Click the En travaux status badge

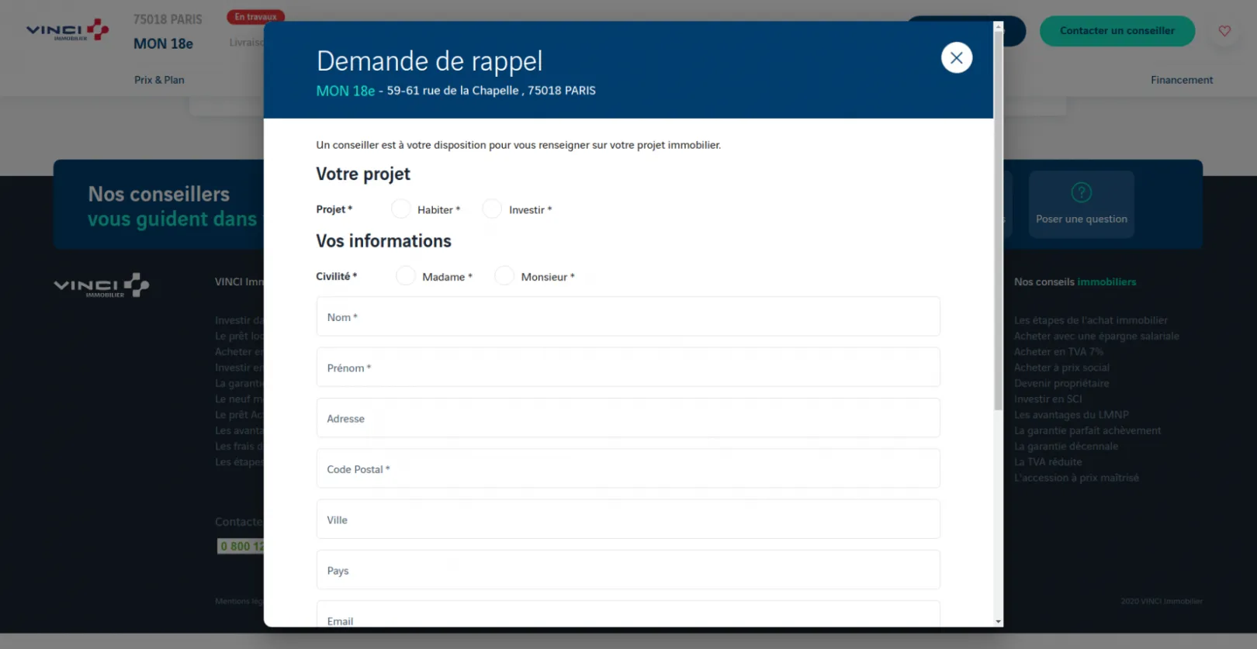tap(255, 16)
